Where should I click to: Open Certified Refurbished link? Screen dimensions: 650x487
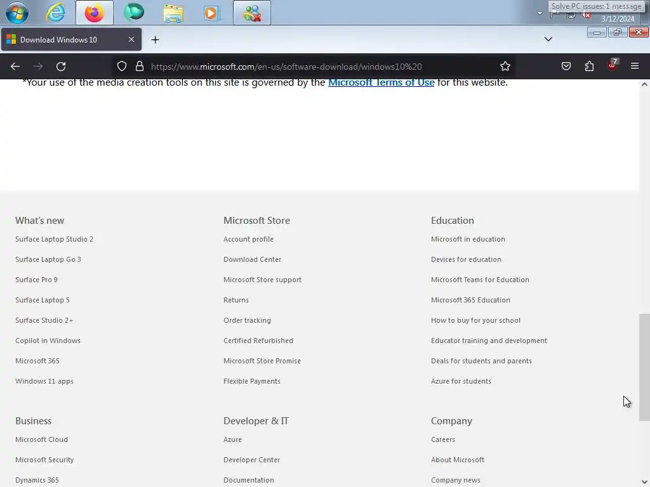[x=258, y=341]
